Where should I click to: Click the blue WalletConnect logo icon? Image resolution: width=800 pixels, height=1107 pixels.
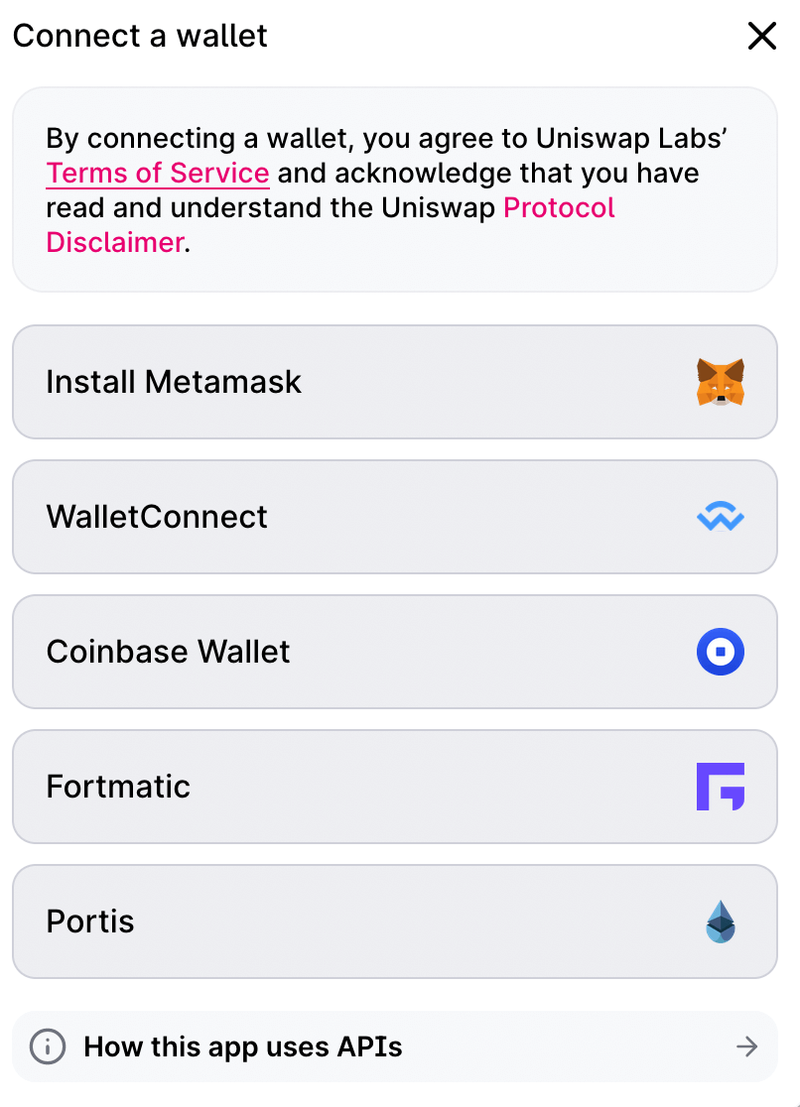(x=721, y=517)
